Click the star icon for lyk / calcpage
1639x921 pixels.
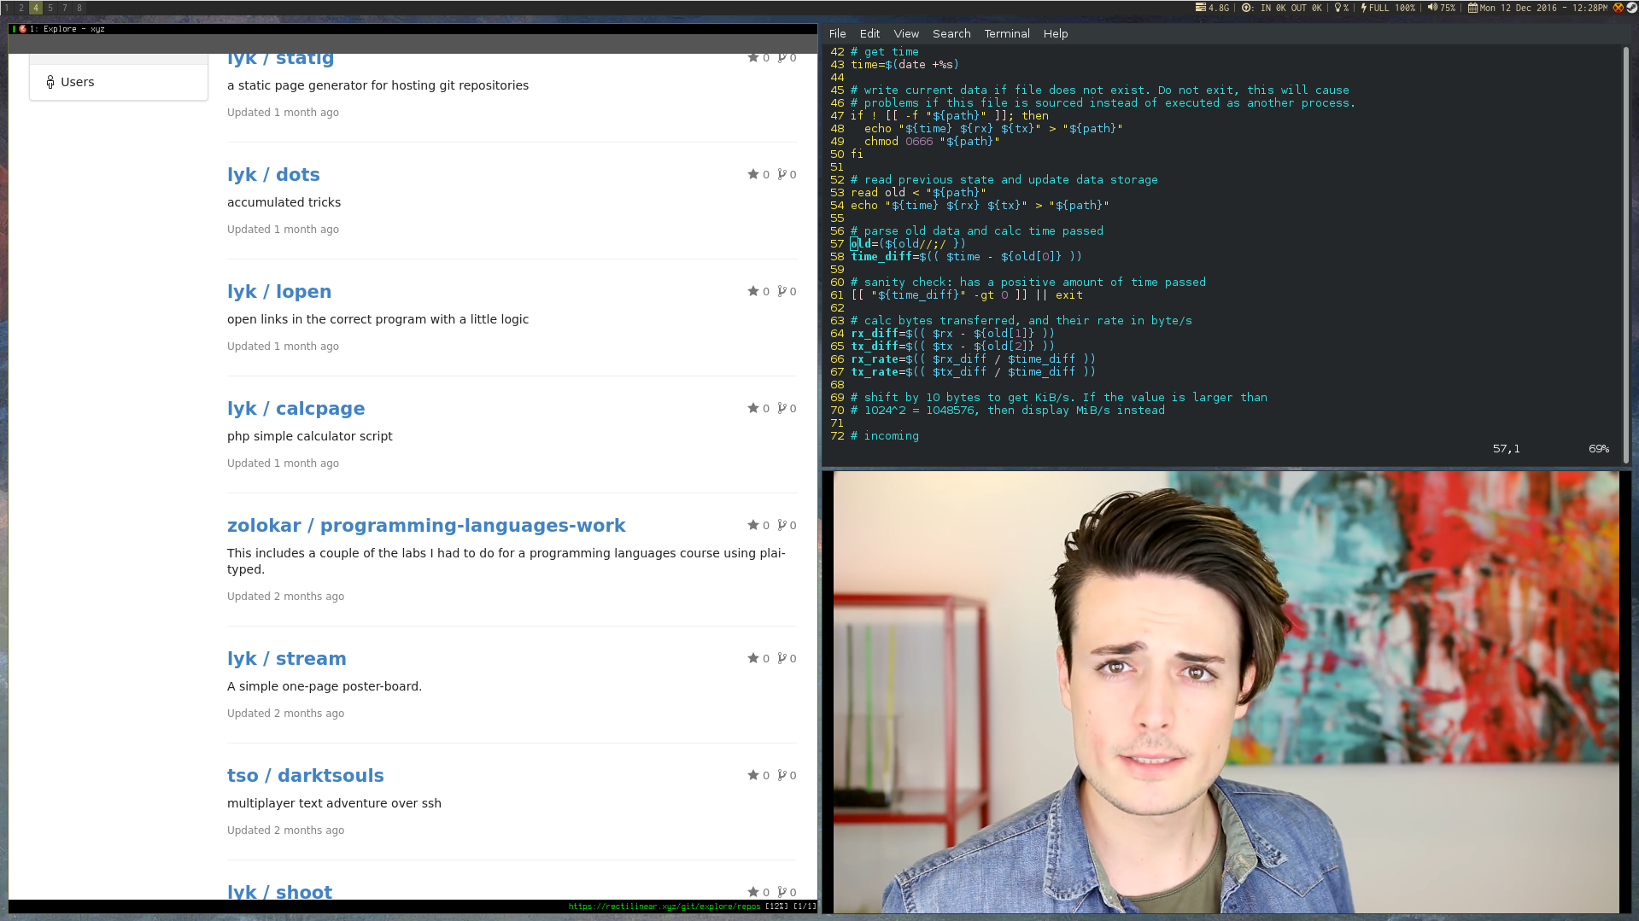tap(753, 408)
